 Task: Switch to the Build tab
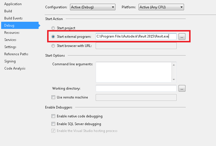8,11
